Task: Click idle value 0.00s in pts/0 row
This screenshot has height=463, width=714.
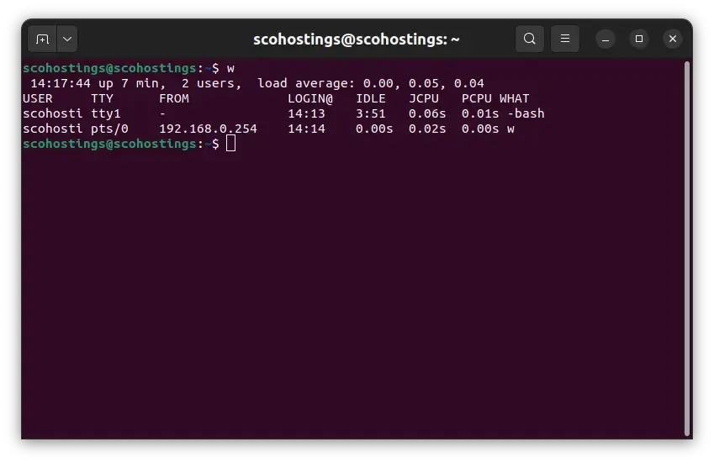Action: [x=374, y=129]
